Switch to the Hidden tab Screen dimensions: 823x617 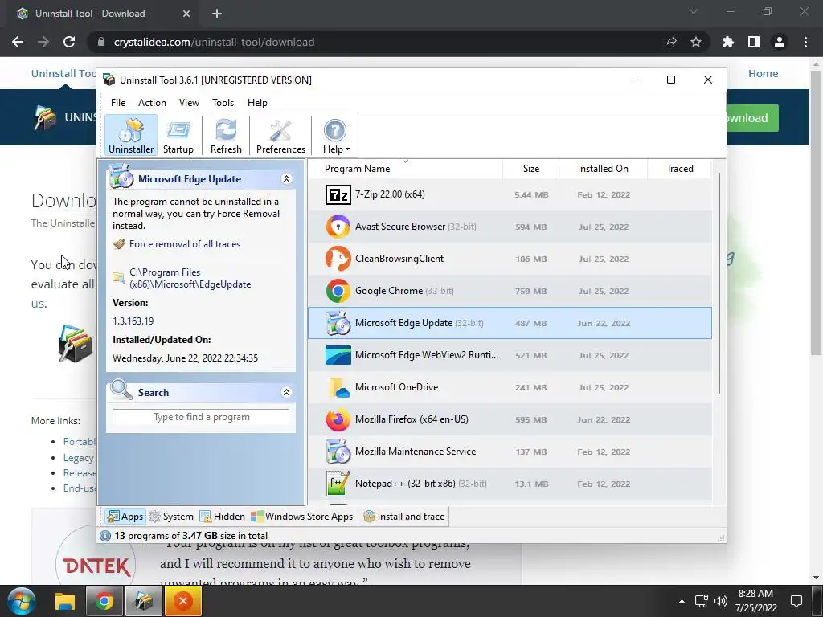tap(222, 517)
